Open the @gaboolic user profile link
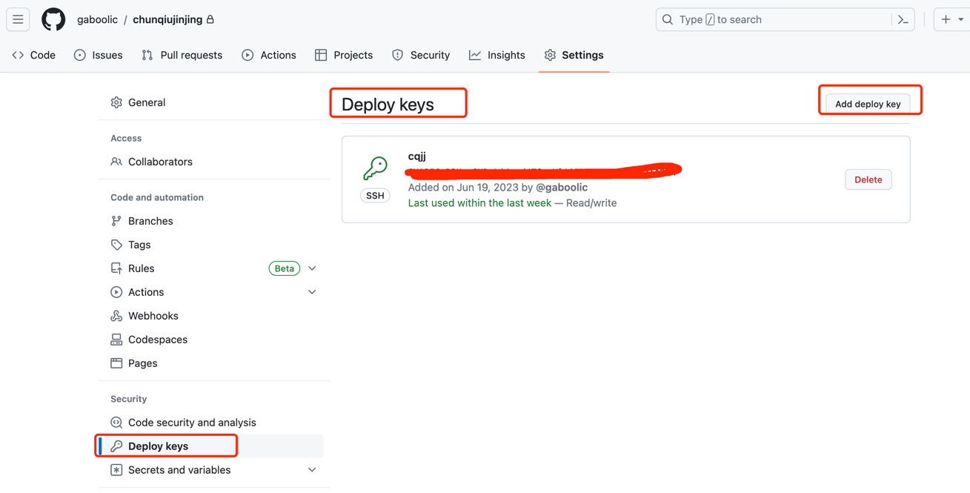Image resolution: width=970 pixels, height=493 pixels. pos(562,188)
